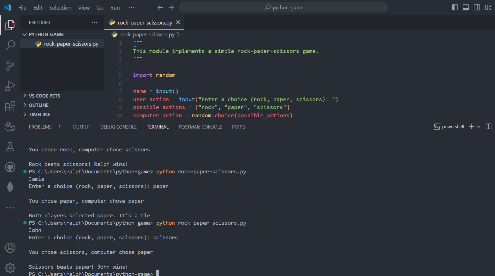Open the Source Control view
Viewport: 495px width, 276px height.
pyautogui.click(x=10, y=66)
